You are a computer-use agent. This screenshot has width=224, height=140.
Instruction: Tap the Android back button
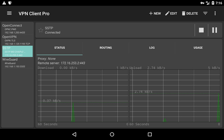pyautogui.click(x=74, y=134)
